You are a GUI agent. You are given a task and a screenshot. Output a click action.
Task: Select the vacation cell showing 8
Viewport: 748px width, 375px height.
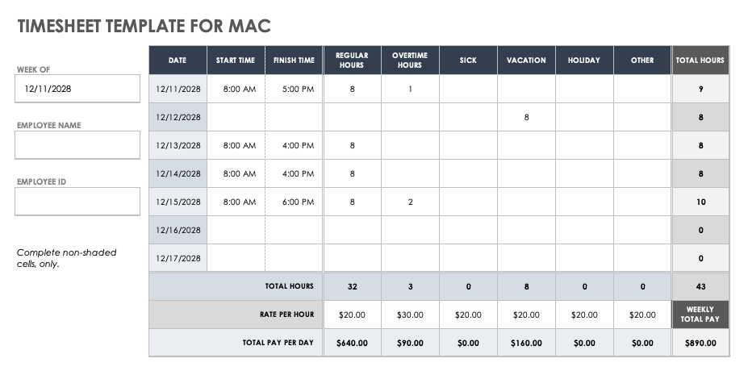(x=526, y=118)
